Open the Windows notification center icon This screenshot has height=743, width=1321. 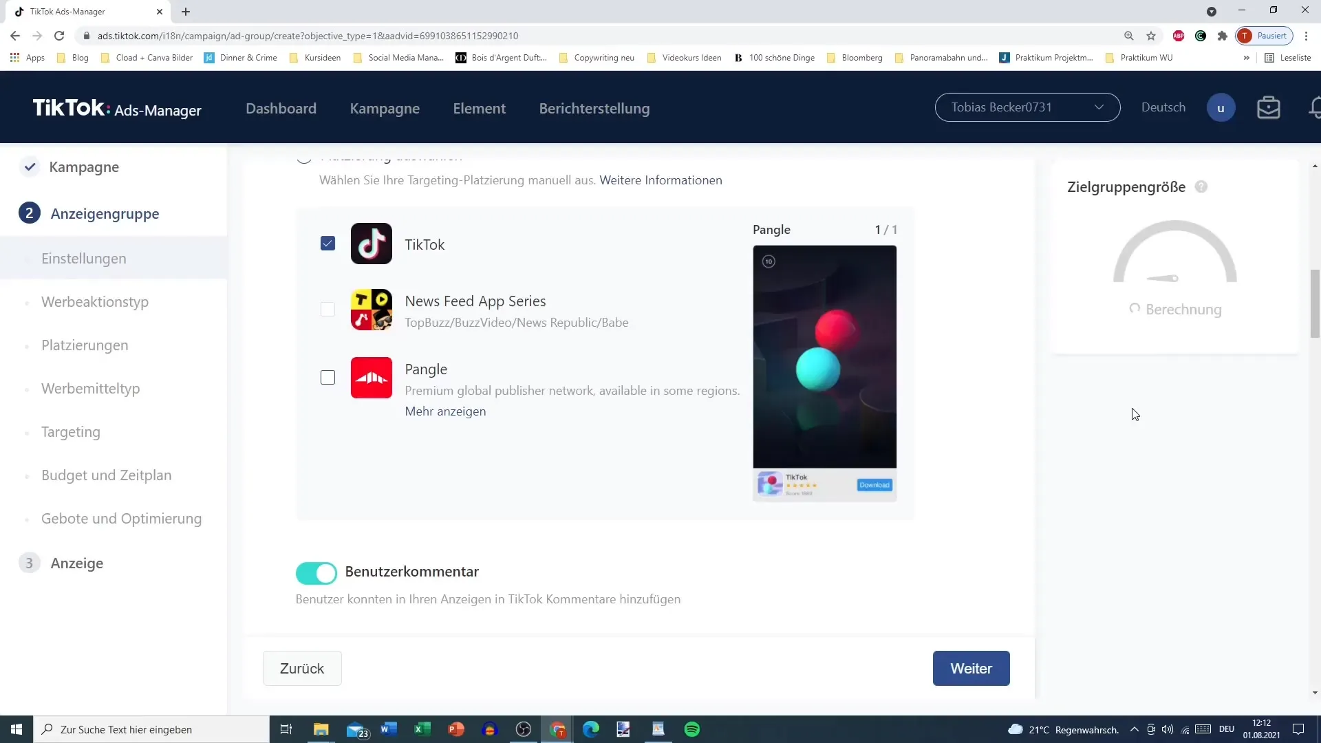click(x=1298, y=729)
